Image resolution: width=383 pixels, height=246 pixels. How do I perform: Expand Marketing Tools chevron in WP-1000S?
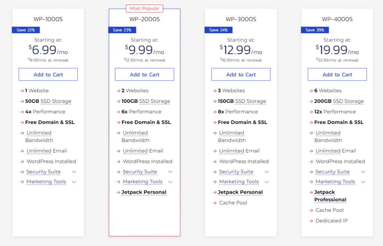click(x=74, y=182)
